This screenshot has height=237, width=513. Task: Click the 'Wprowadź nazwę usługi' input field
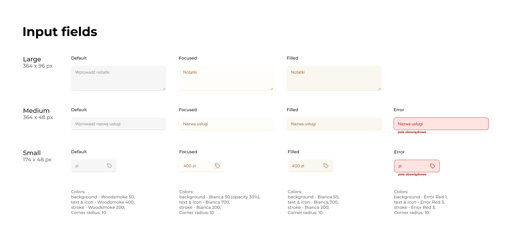[x=118, y=124]
